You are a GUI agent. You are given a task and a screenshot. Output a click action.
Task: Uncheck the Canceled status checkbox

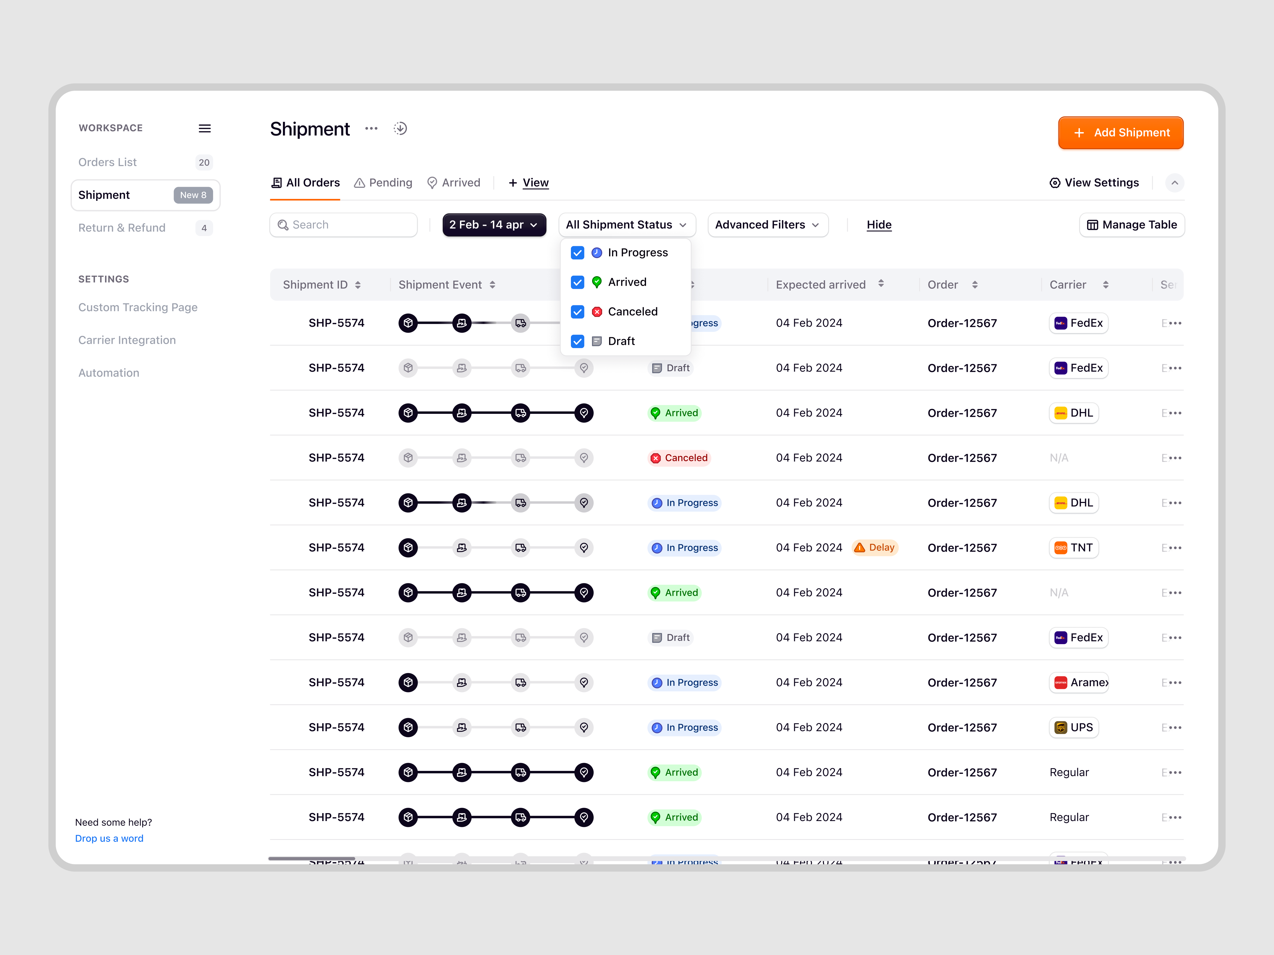click(577, 312)
